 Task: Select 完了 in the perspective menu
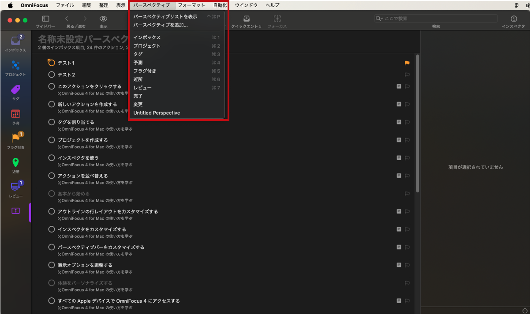177,96
